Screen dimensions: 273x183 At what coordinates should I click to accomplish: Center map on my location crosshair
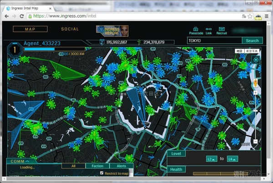(256, 60)
